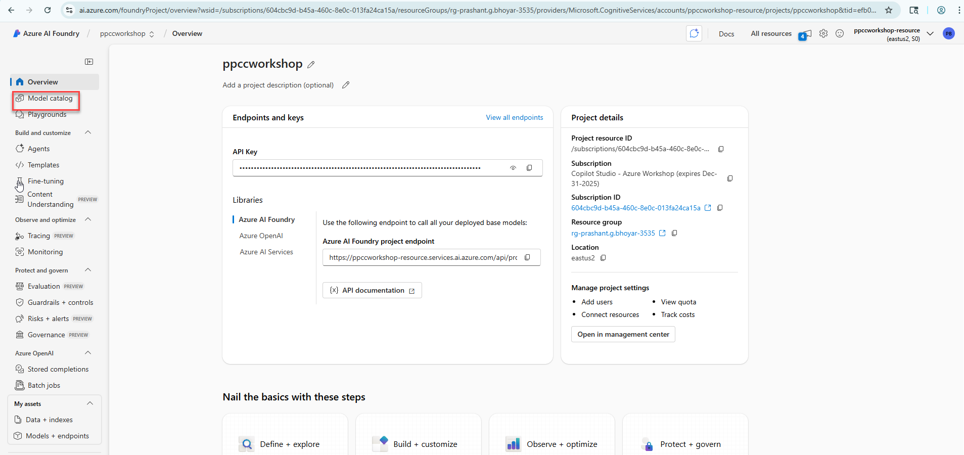The image size is (964, 455).
Task: Click the feedback smiley face icon
Action: (840, 33)
